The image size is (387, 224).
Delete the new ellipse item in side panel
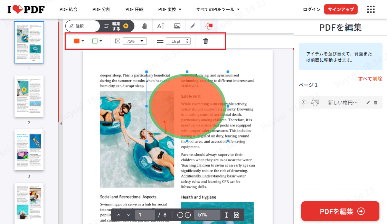(x=375, y=102)
